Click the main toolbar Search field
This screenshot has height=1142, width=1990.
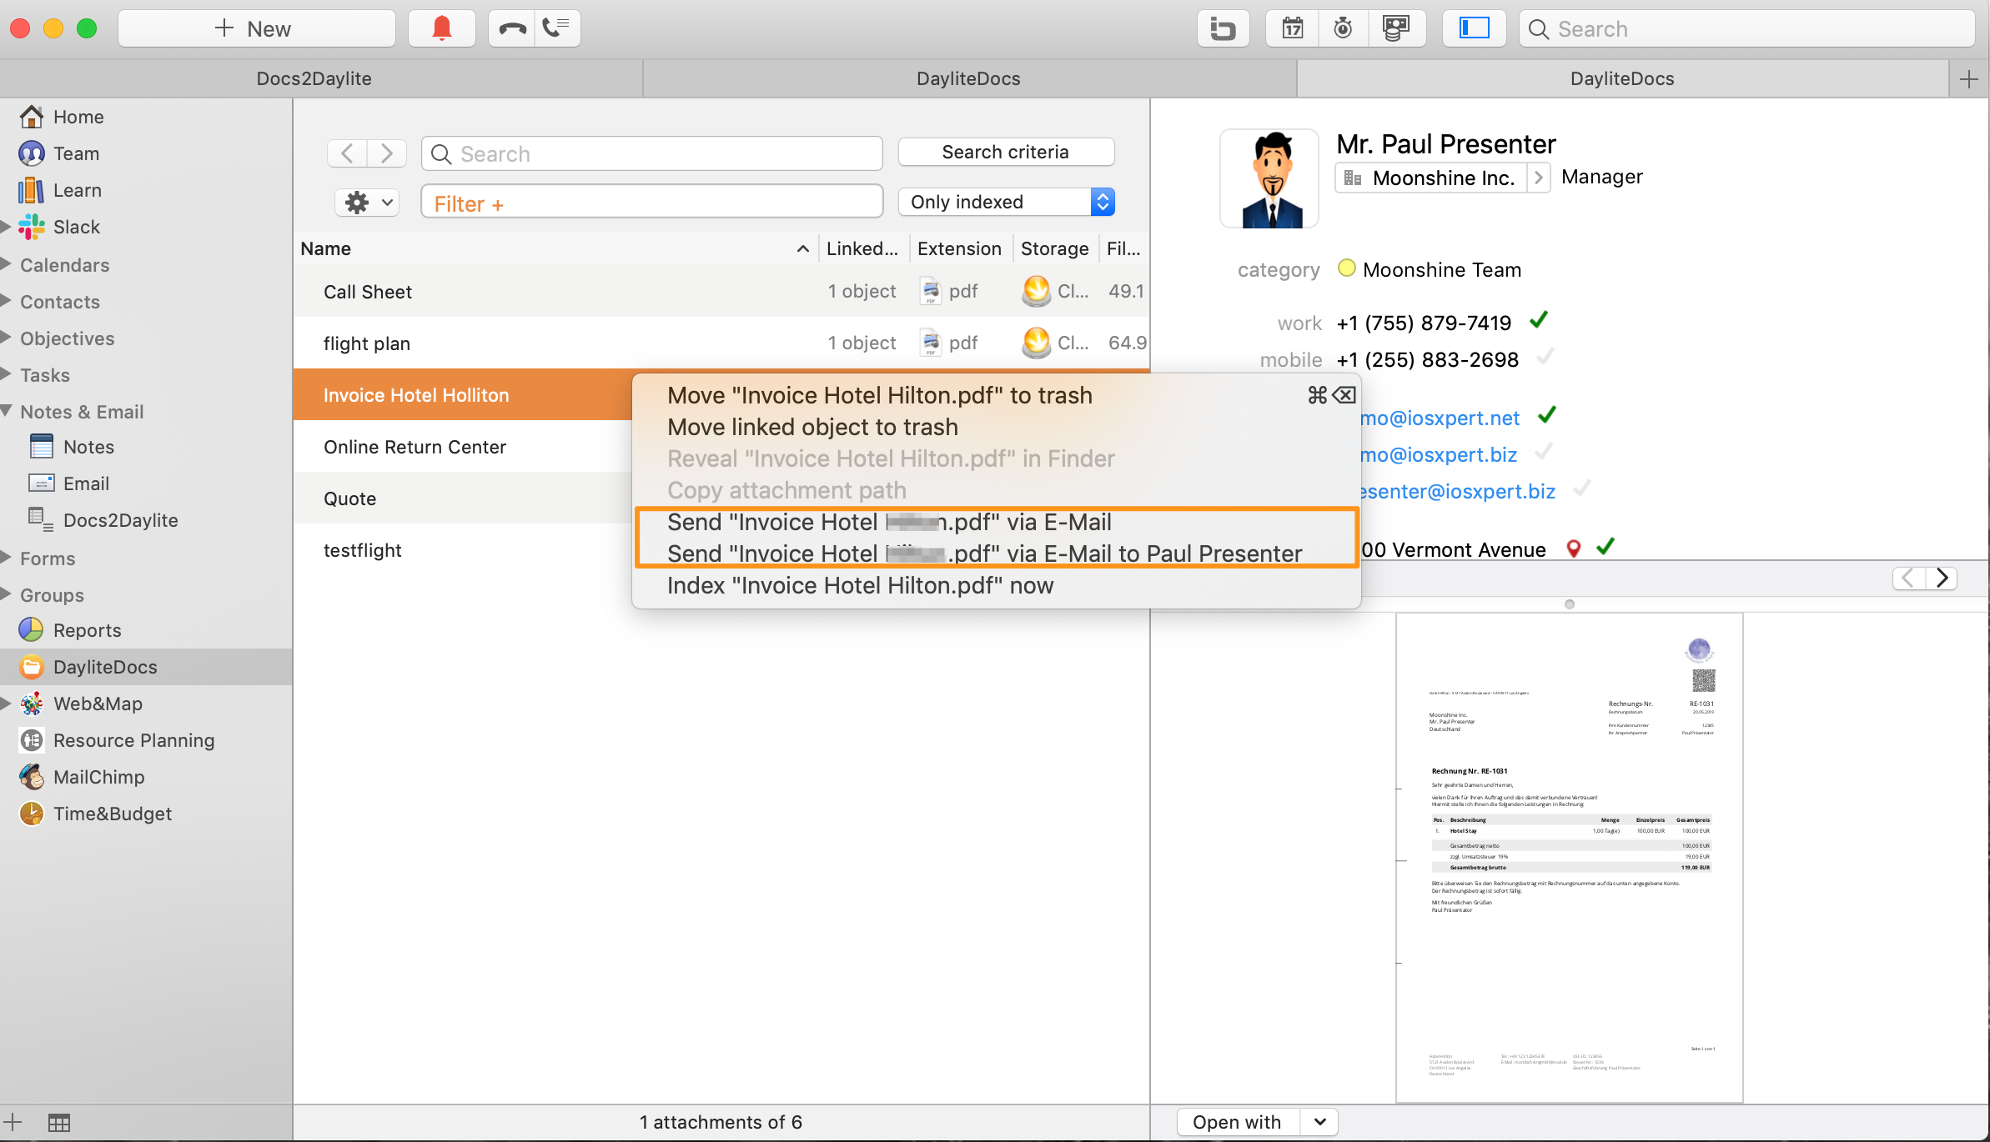(x=1747, y=28)
